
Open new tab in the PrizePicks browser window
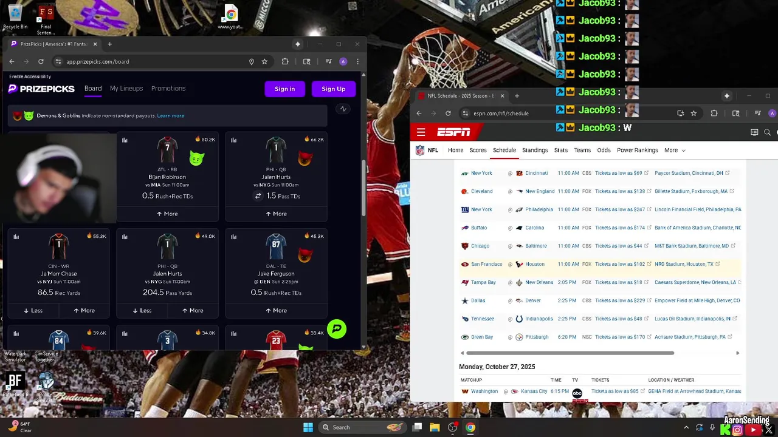pyautogui.click(x=109, y=44)
